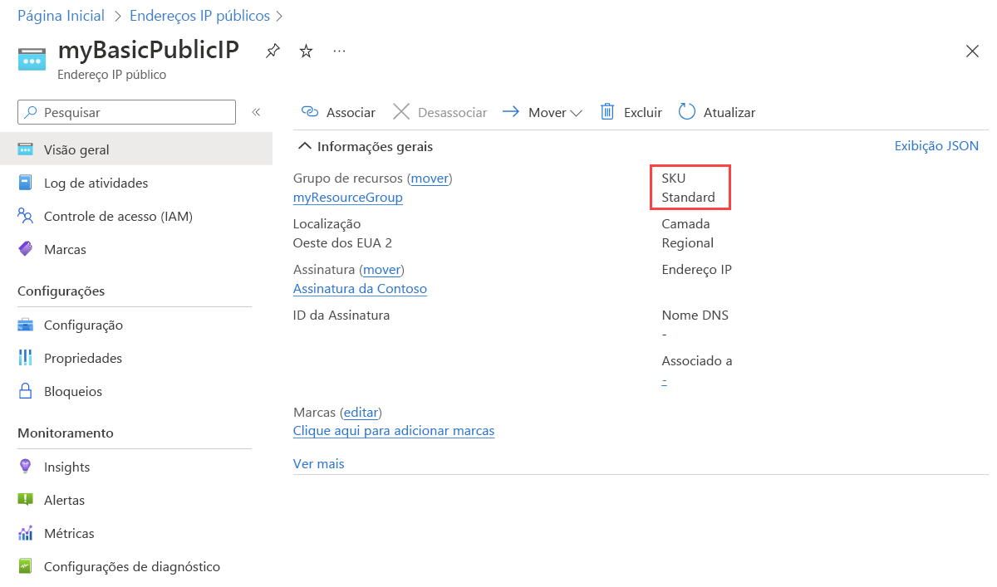997x587 pixels.
Task: Open Log de atividades in the sidebar
Action: click(96, 183)
